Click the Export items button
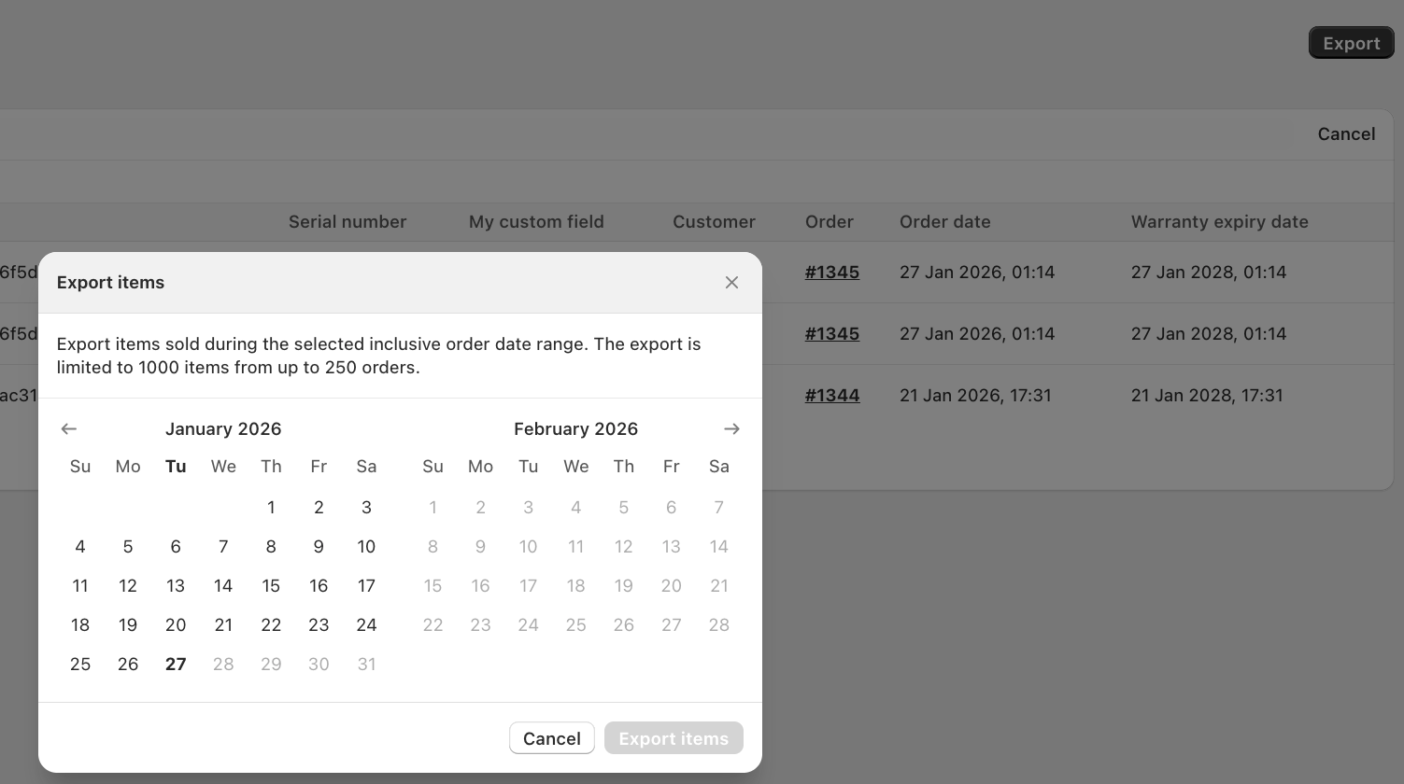Viewport: 1404px width, 784px height. [x=673, y=738]
